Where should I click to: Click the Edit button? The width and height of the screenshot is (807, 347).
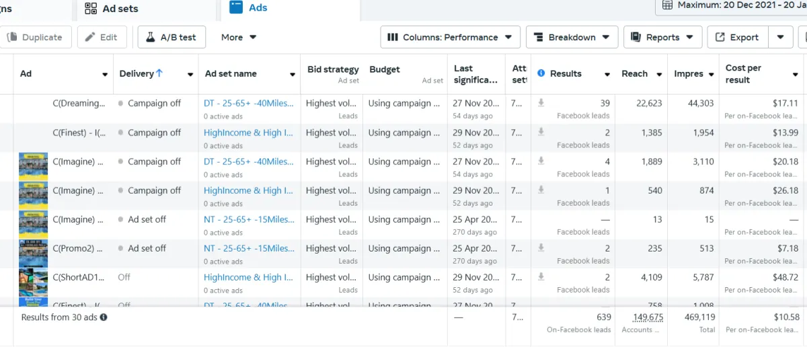(102, 38)
